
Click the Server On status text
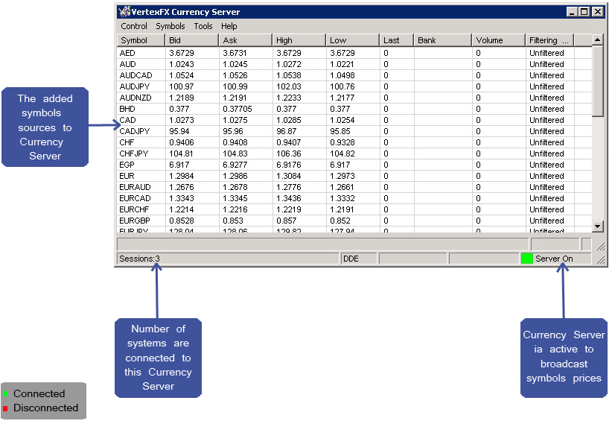click(554, 259)
